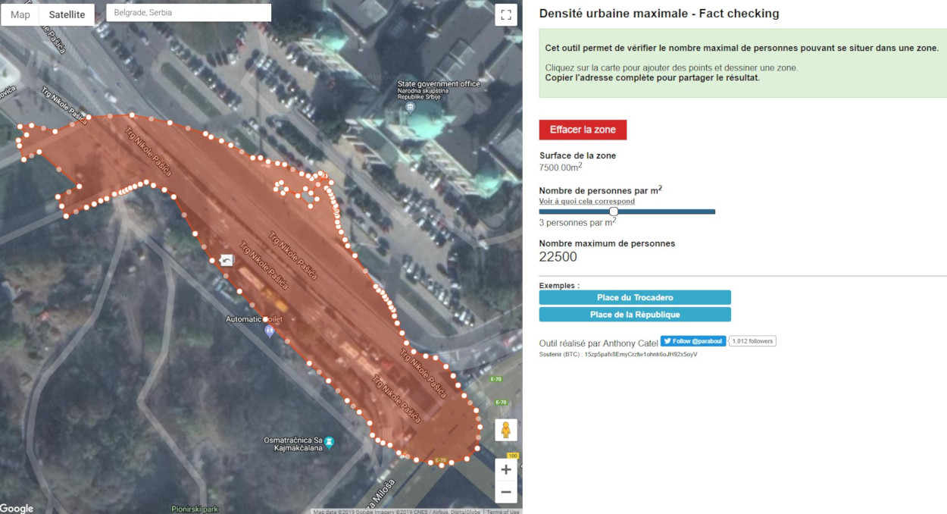Viewport: 947px width, 514px height.
Task: Open the Voir à quoi cela correspond link
Action: [586, 202]
